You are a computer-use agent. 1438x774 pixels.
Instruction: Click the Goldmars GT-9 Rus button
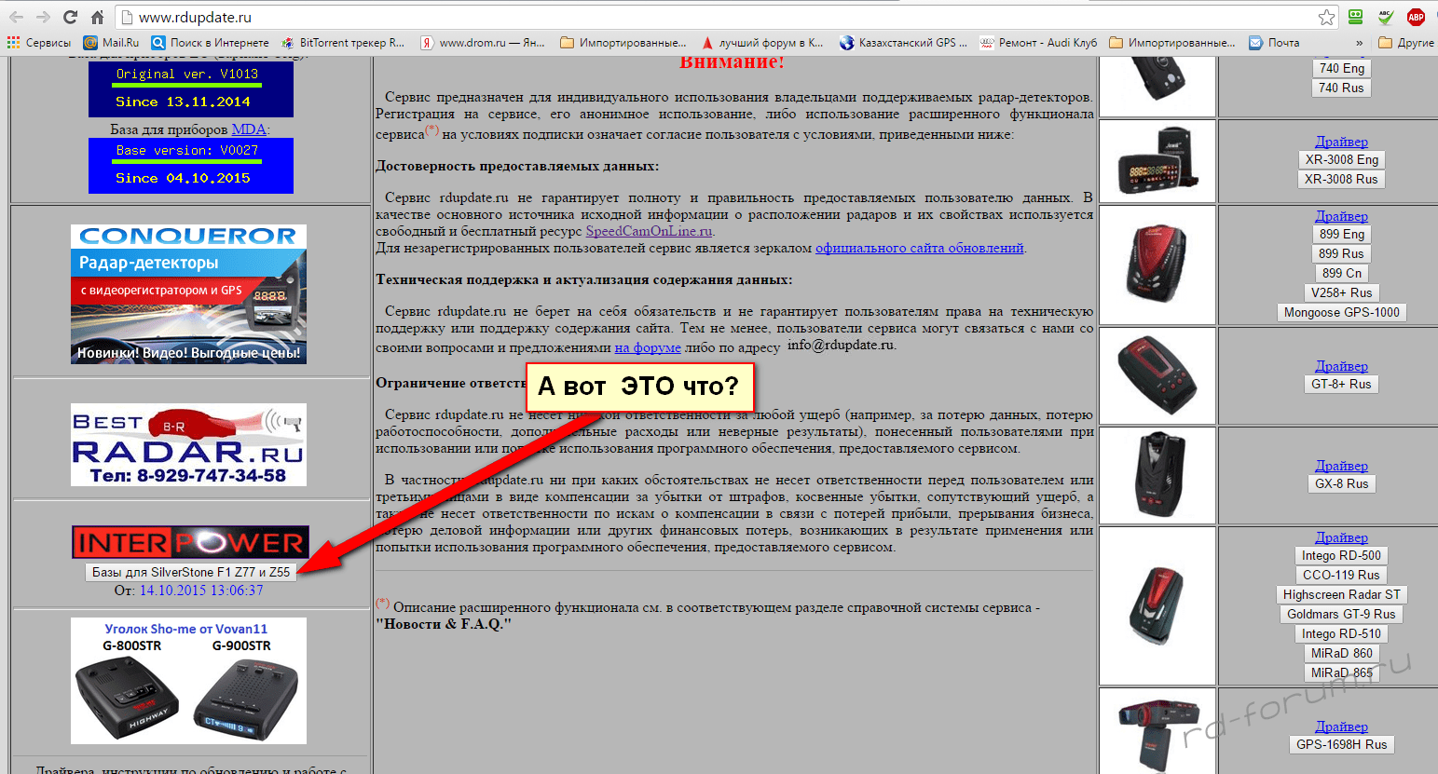pyautogui.click(x=1341, y=614)
